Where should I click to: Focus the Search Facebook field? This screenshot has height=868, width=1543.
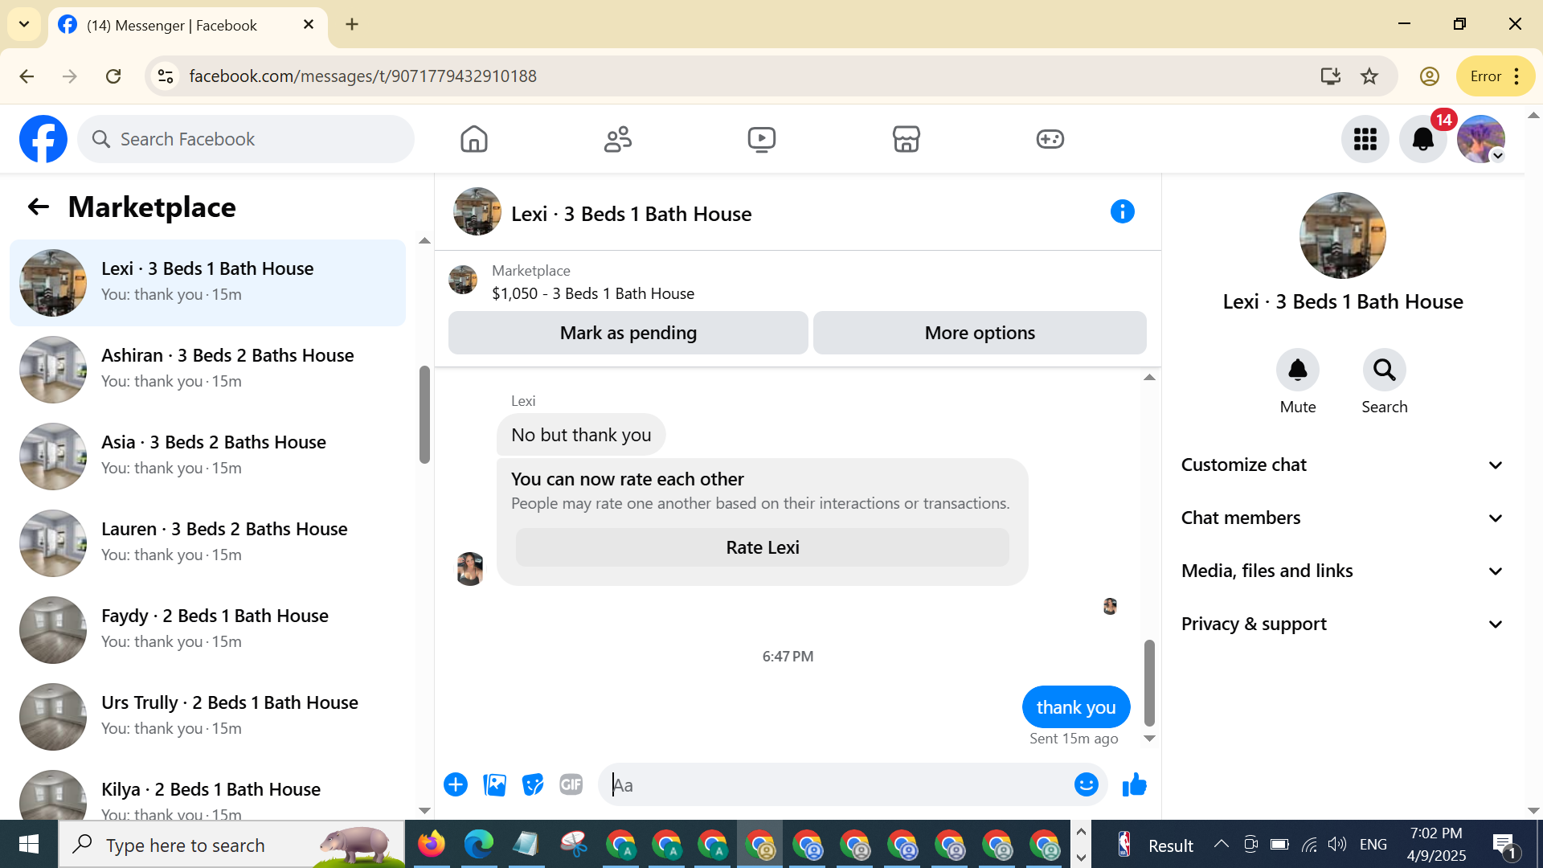coord(246,139)
